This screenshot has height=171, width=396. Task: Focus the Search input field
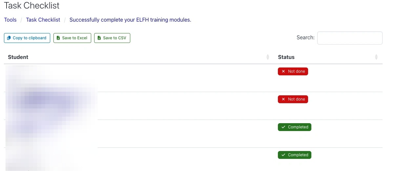[349, 38]
